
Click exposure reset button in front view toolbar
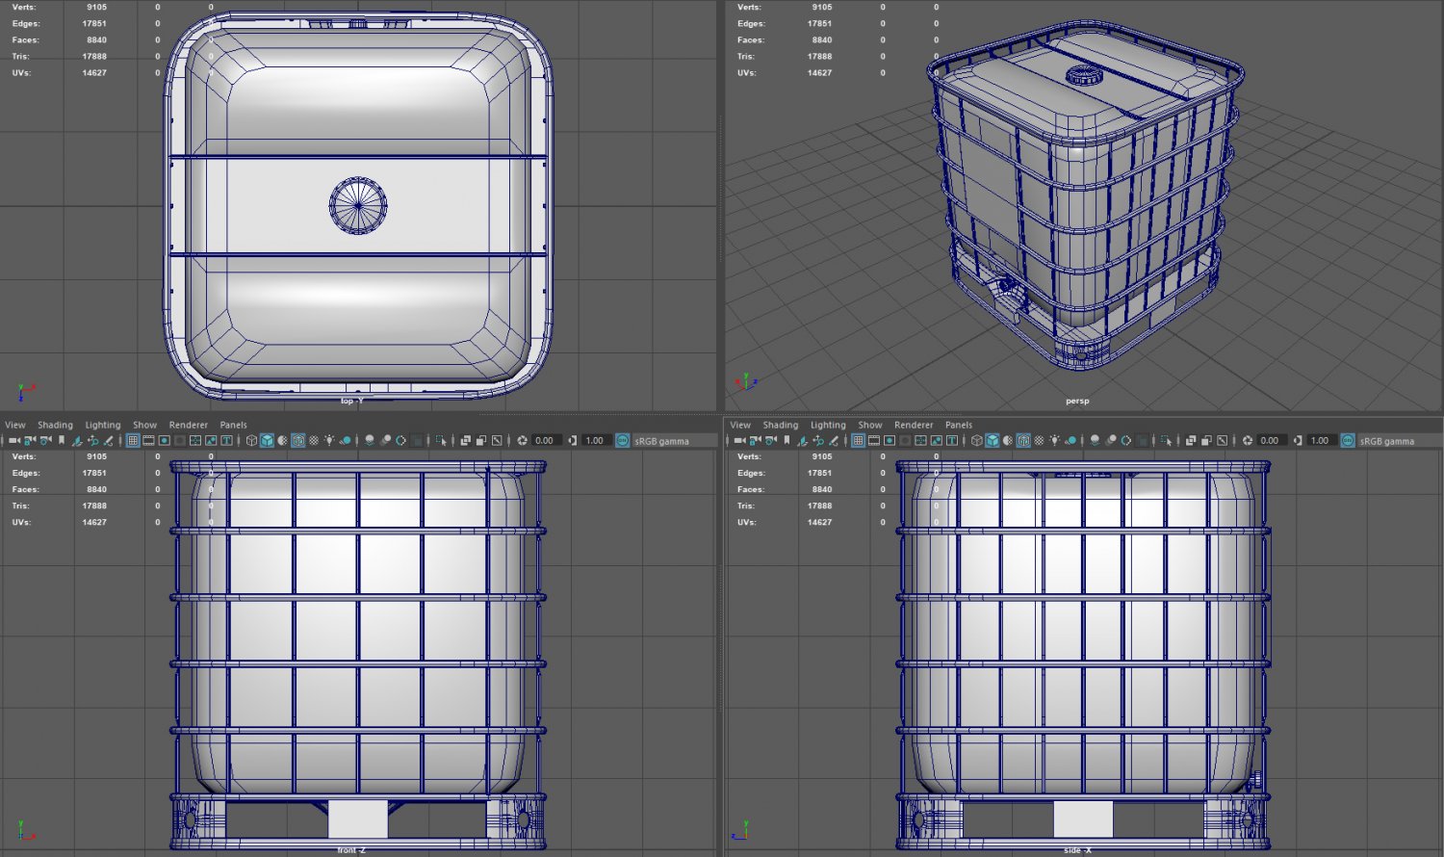click(x=522, y=441)
